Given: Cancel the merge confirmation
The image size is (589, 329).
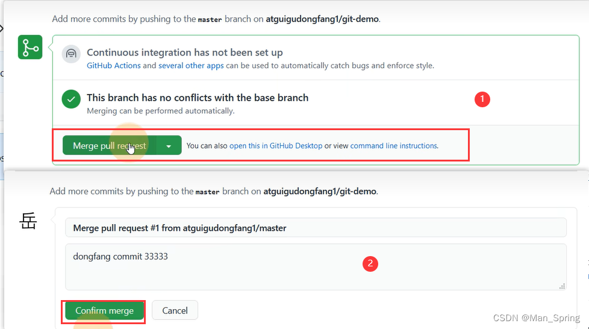Looking at the screenshot, I should [175, 310].
